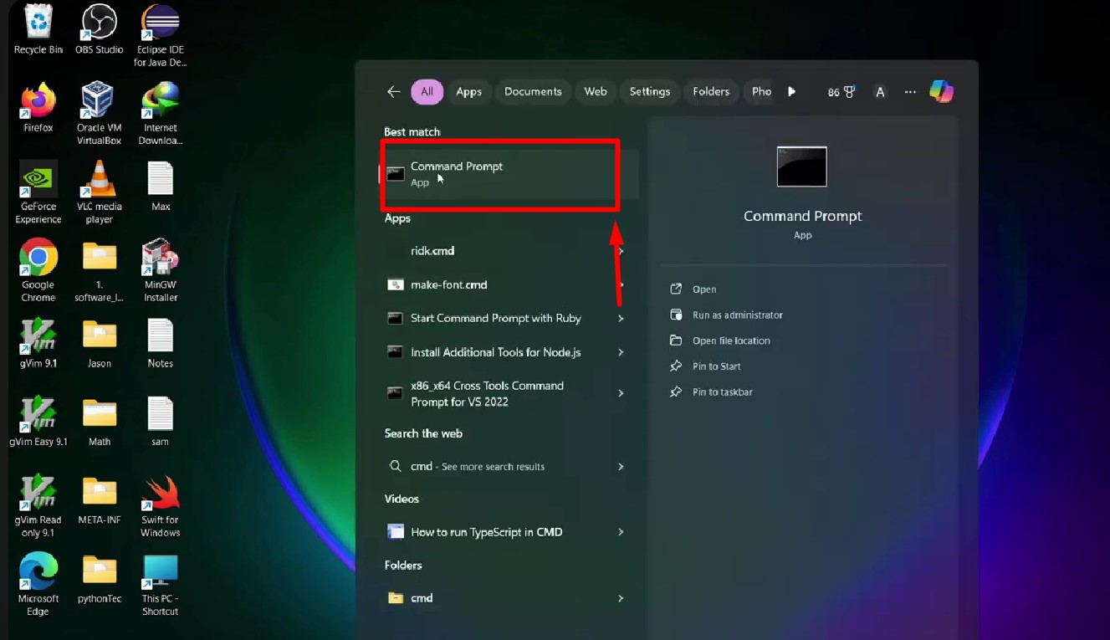Viewport: 1110px width, 640px height.
Task: Expand the cmd web search result arrow
Action: coord(621,467)
